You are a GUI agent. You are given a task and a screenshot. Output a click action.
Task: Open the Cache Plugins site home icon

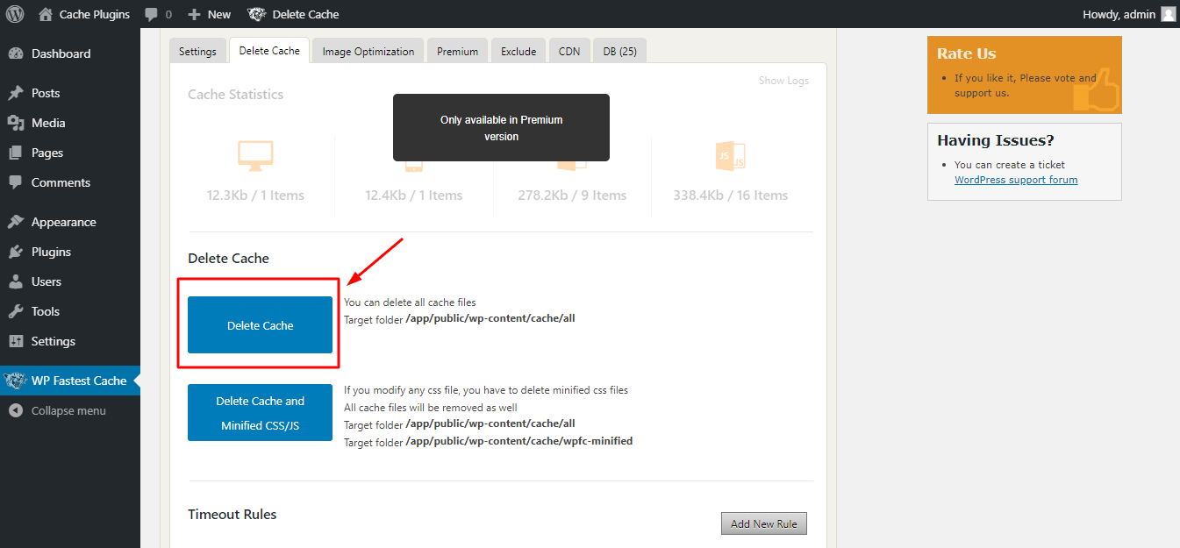(46, 14)
